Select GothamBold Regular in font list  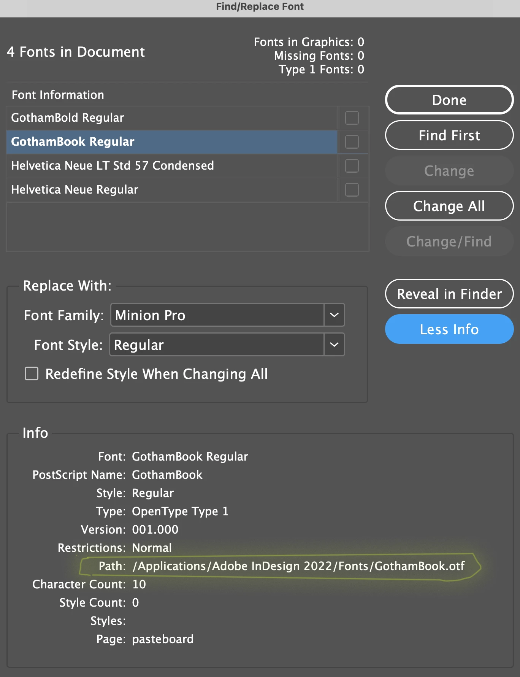click(x=172, y=118)
